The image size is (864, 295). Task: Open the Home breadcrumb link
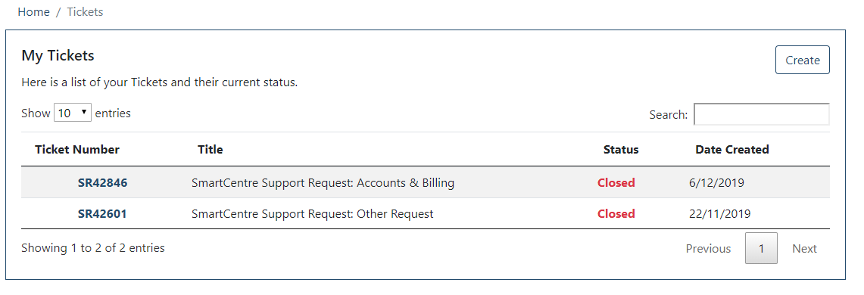(33, 11)
